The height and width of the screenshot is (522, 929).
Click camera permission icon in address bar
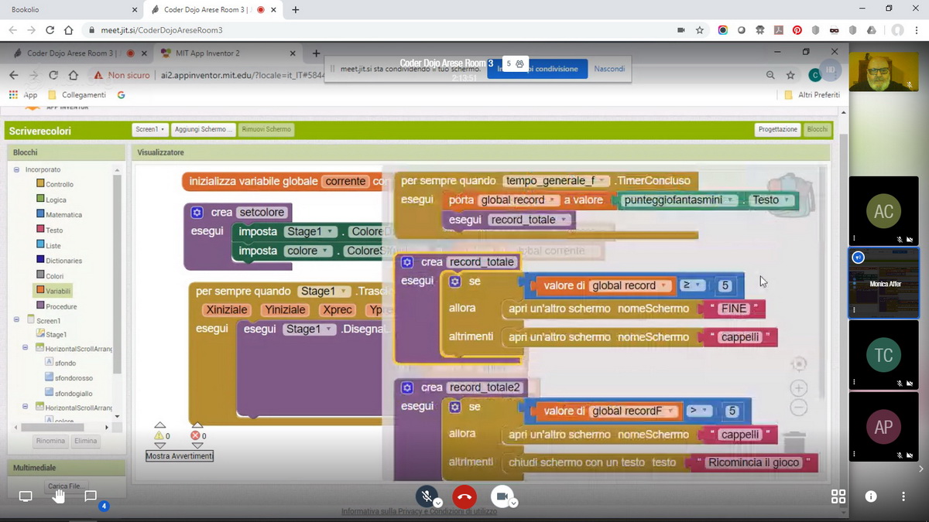pos(681,30)
